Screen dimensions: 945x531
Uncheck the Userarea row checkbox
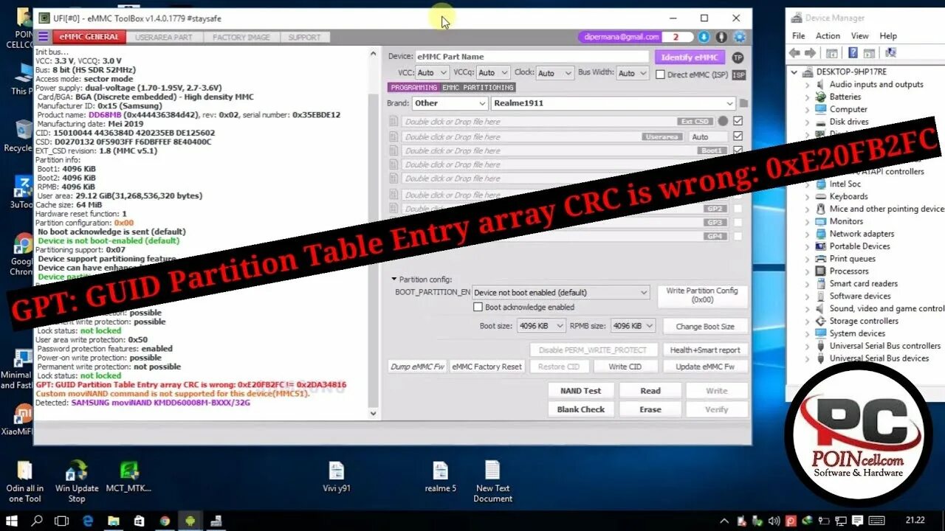[738, 136]
